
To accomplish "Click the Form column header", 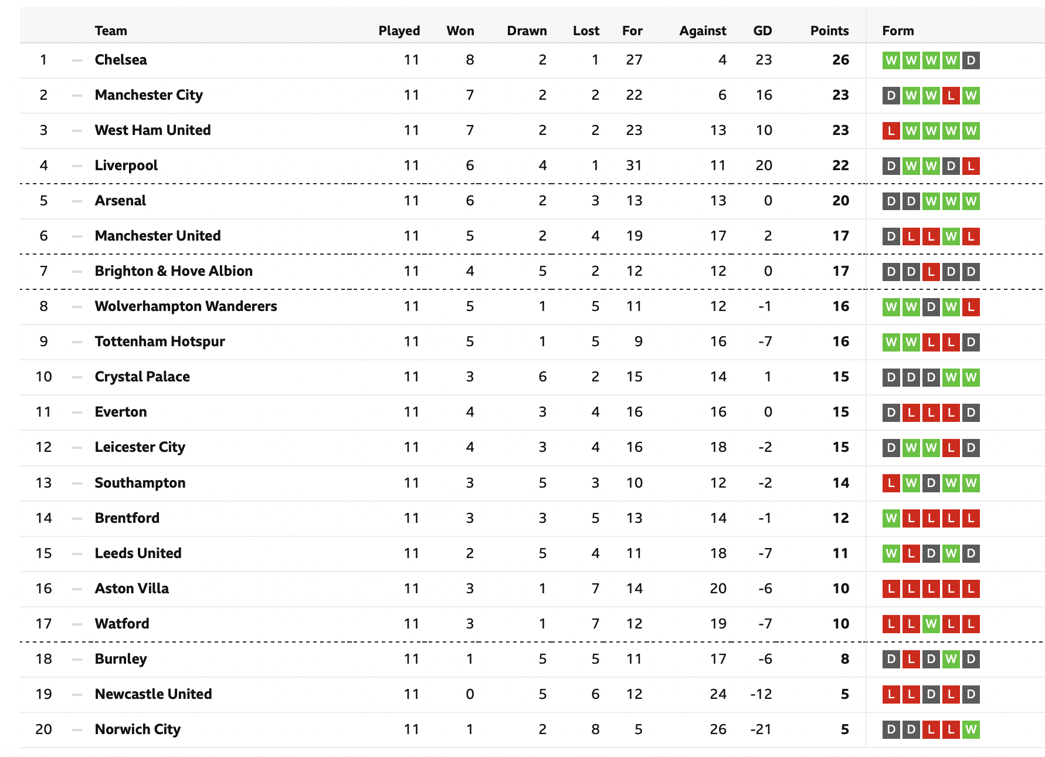I will (898, 31).
